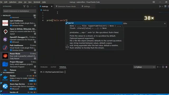Split the terminal
Image resolution: width=169 pixels, height=95 pixels.
pyautogui.click(x=163, y=67)
